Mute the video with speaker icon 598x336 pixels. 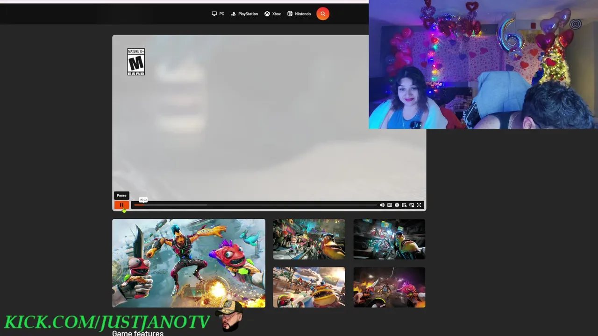382,205
